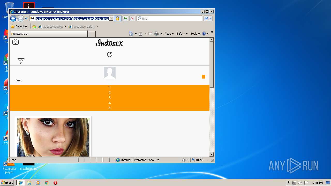331x186 pixels.
Task: Refresh the page with the green arrows
Action: tap(125, 18)
